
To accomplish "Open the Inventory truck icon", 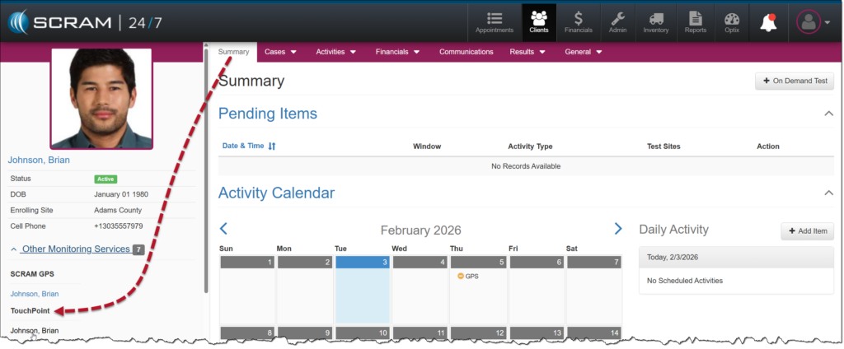I will (x=655, y=21).
